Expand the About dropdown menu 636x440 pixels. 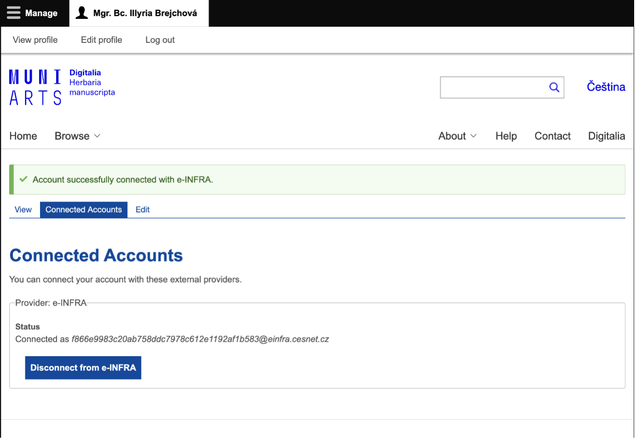tap(457, 136)
